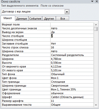Viewport: 99px width, 109px height.
Task: Click the empty Ширина столбцов value field
Action: tap(72, 40)
